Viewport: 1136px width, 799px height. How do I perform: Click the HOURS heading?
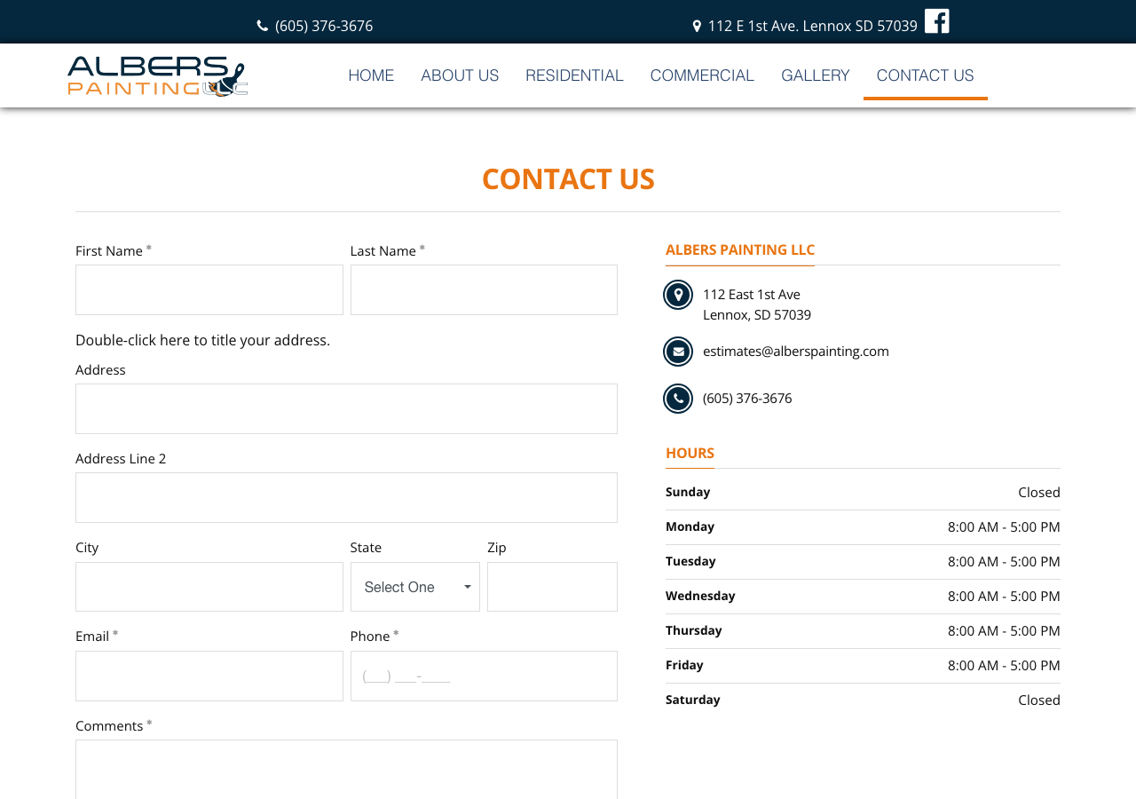[x=690, y=453]
